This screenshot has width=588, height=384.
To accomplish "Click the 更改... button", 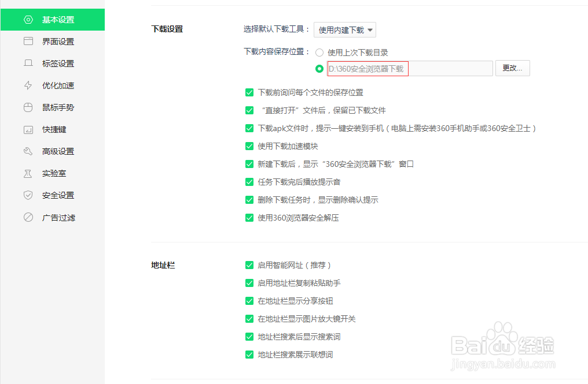I will click(x=512, y=68).
